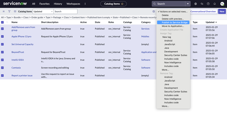The image size is (227, 118).
Task: Open the more menus vertical dots icon
Action: point(85,4)
